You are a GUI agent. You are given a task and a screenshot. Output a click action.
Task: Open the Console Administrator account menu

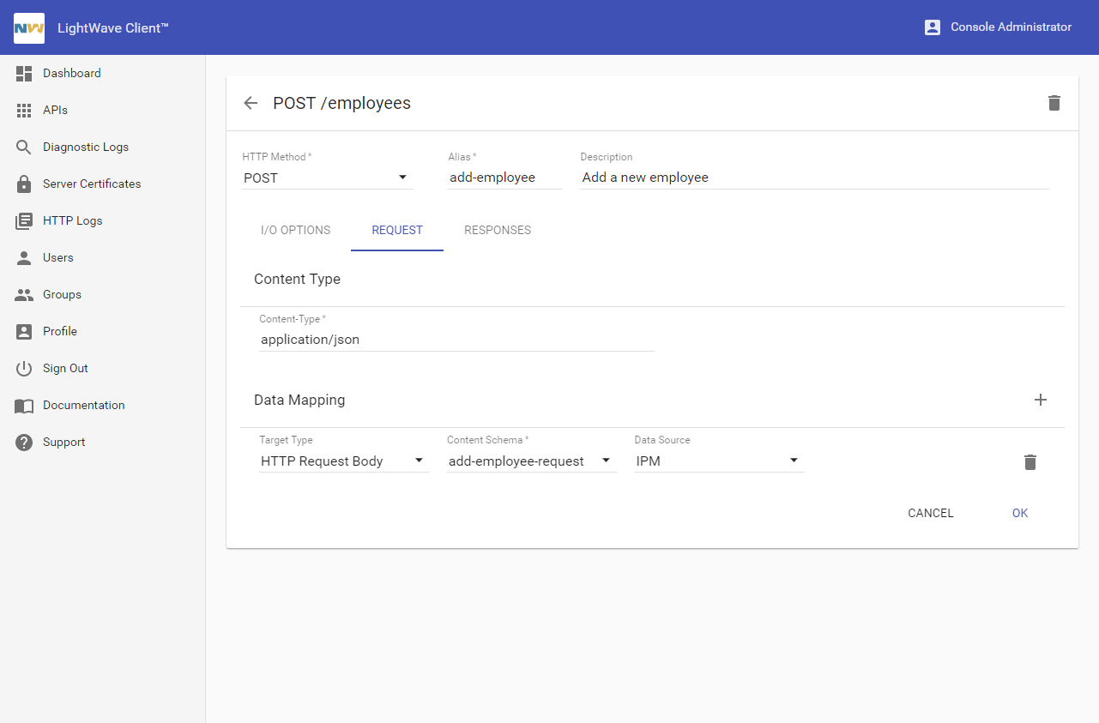(x=998, y=27)
